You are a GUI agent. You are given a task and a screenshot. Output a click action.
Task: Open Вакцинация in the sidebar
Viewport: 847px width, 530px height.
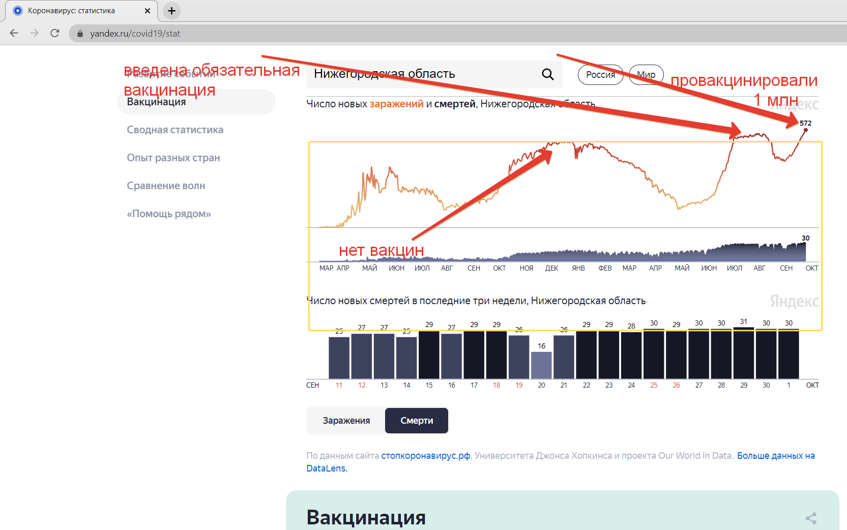(x=196, y=102)
